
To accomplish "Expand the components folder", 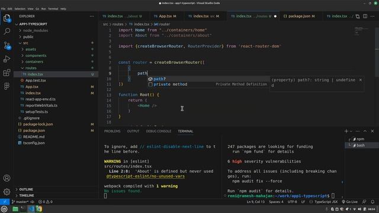I will pos(36,56).
